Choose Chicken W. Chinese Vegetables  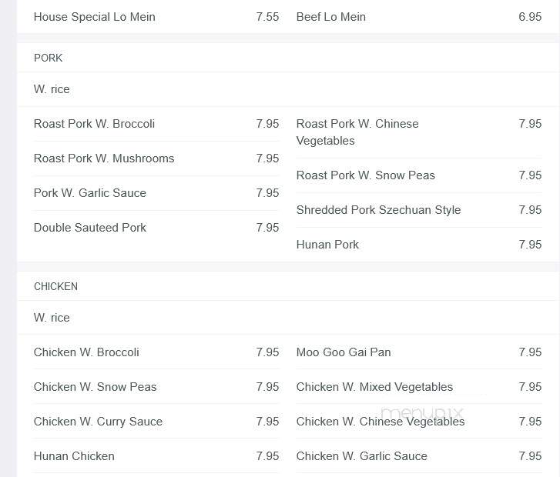point(381,422)
